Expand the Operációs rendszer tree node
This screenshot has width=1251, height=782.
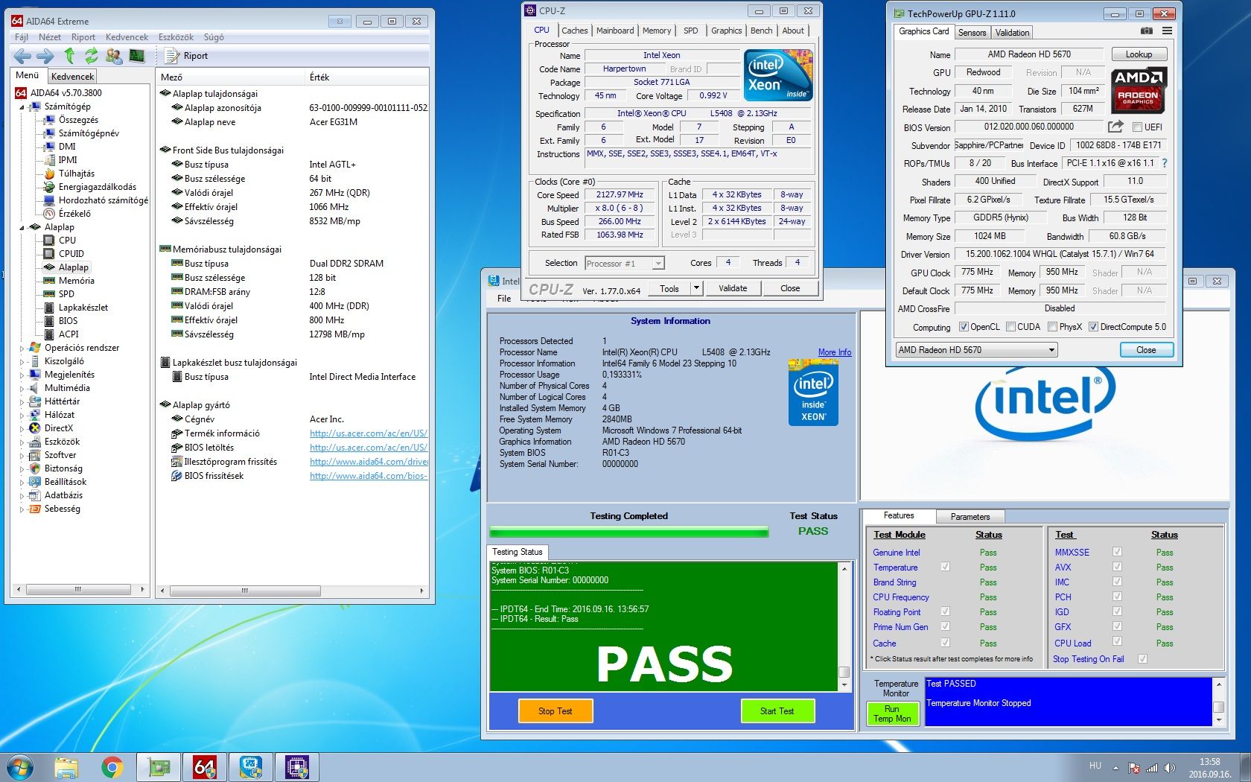coord(22,348)
